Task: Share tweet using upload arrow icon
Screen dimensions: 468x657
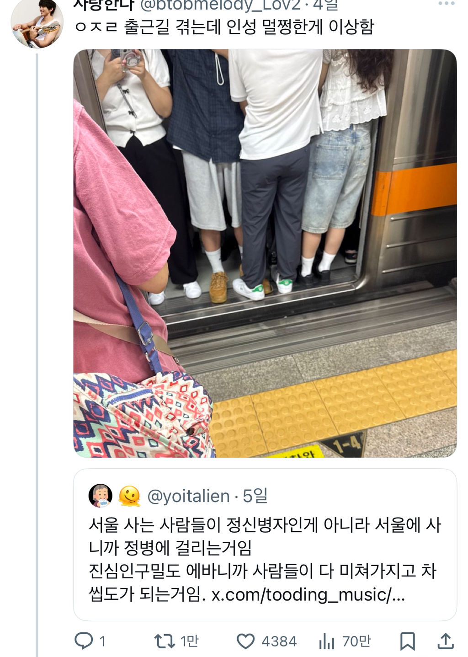Action: [x=446, y=641]
